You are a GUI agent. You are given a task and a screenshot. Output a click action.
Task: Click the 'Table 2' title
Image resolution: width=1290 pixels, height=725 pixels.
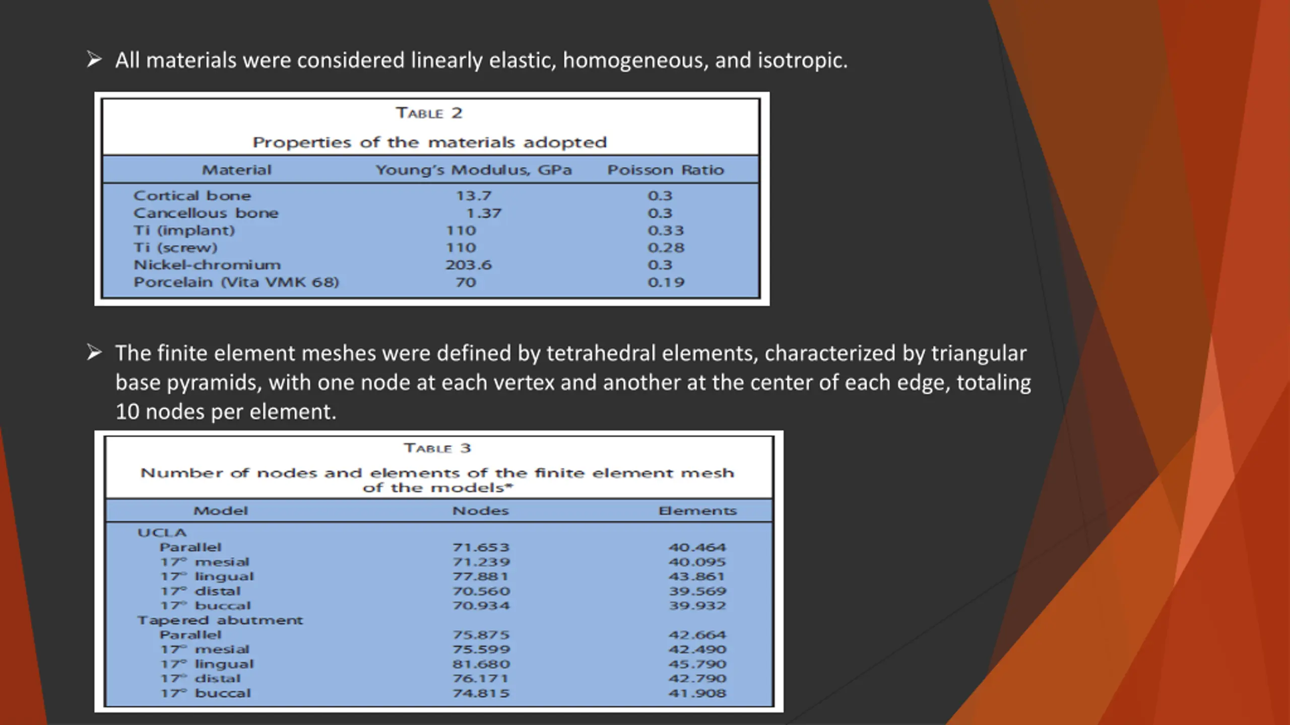[x=429, y=113]
